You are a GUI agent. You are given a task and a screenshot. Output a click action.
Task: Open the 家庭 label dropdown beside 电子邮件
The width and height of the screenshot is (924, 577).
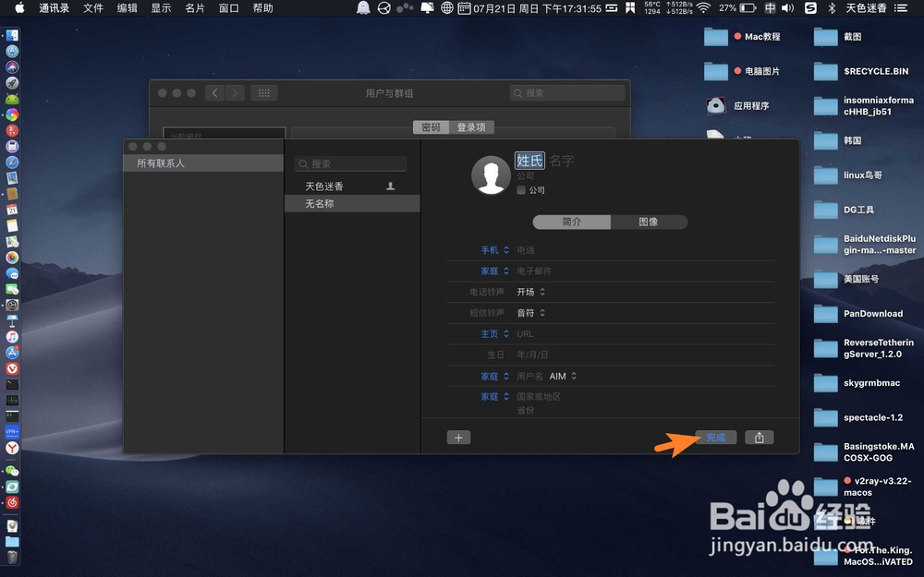pos(495,270)
